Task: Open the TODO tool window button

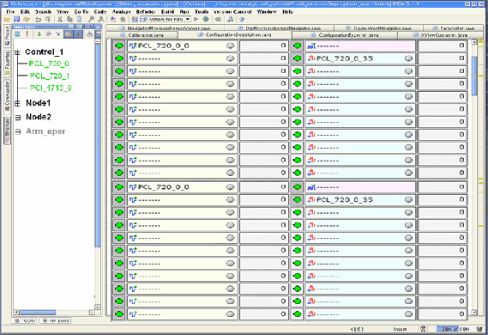Action: [25, 320]
